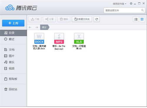The image size is (147, 108).
Task: Refresh the file list
Action: pyautogui.click(x=97, y=19)
